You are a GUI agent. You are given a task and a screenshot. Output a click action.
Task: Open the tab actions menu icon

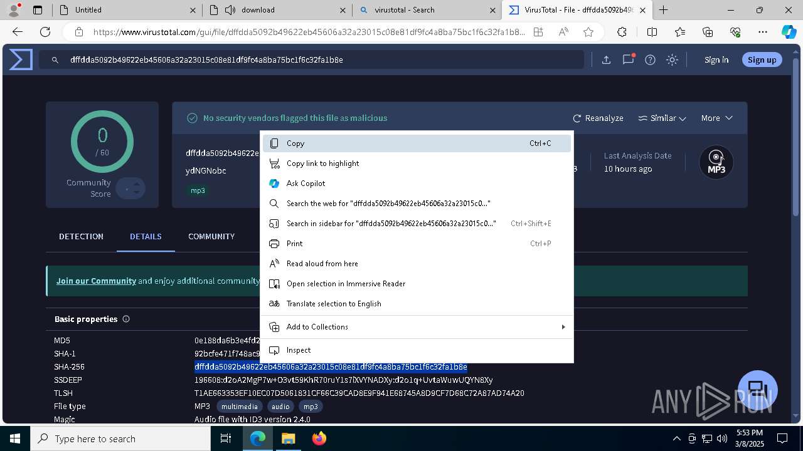[38, 9]
